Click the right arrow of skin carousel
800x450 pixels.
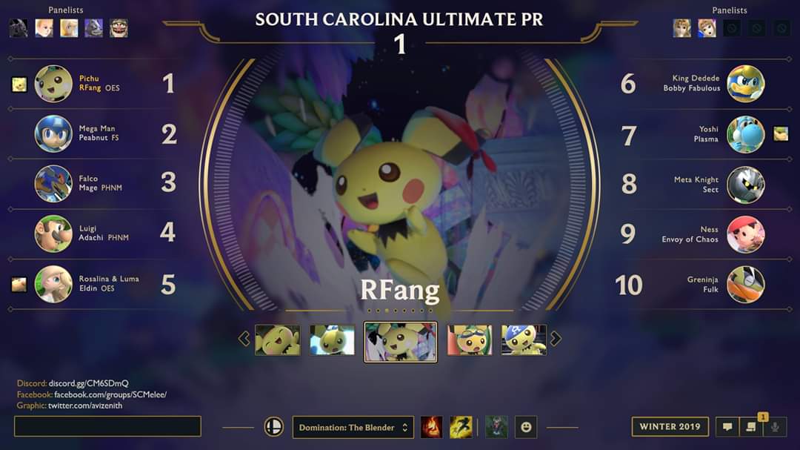(x=556, y=339)
